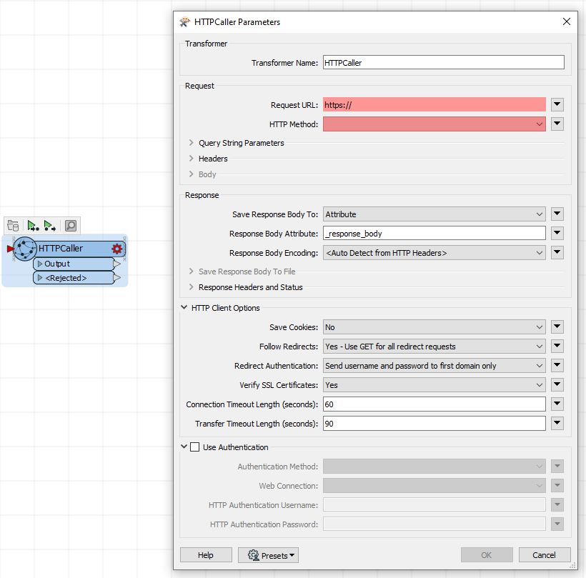Open Transfer Timeout Length options arrow menu

click(x=557, y=423)
